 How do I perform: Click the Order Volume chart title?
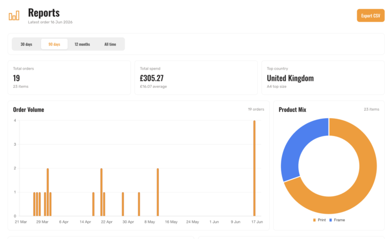point(29,110)
